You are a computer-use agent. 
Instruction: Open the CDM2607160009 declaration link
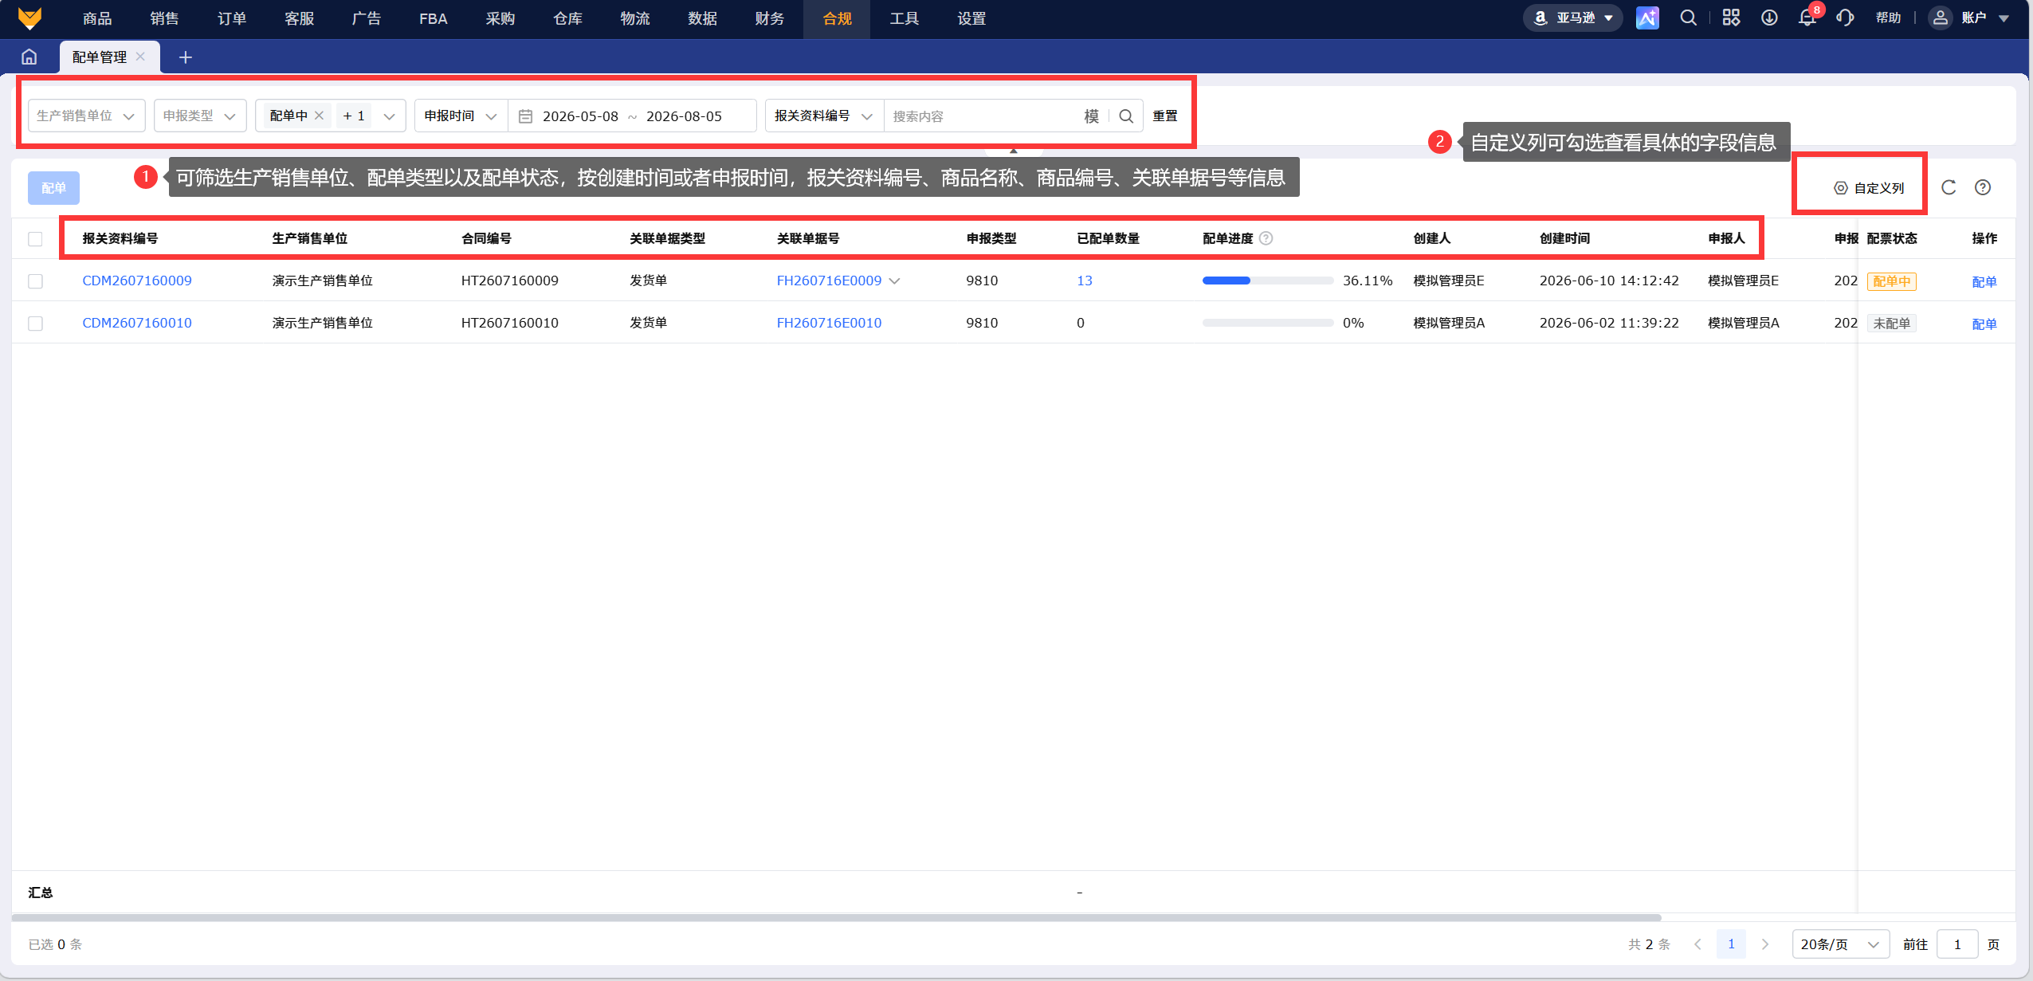click(137, 281)
